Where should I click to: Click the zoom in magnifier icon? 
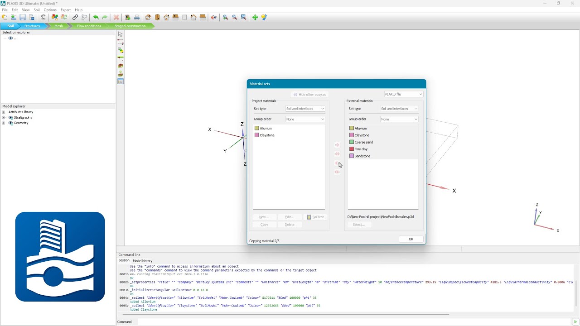(x=226, y=17)
